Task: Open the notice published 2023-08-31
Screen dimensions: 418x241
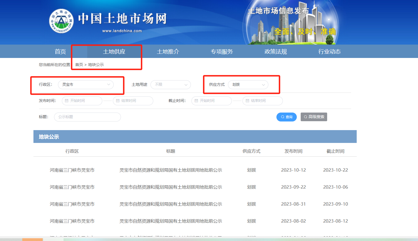Action: click(171, 204)
